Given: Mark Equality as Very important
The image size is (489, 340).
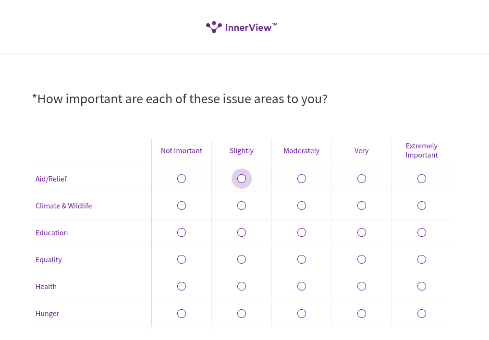Looking at the screenshot, I should tap(362, 259).
